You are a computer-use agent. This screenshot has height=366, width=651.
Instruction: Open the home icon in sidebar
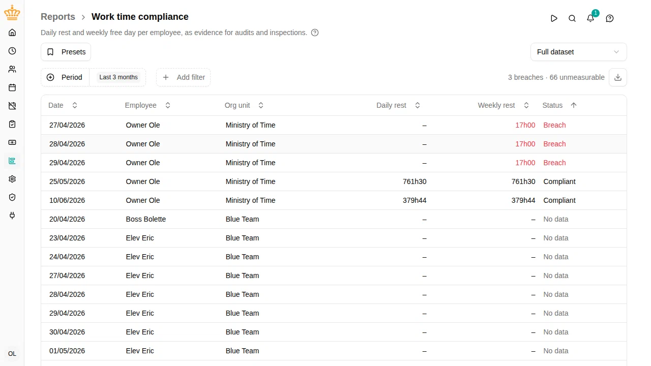coord(12,33)
